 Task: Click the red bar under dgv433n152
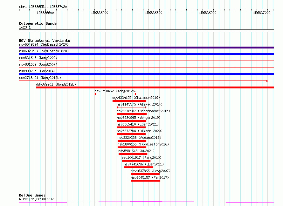pyautogui.click(x=129, y=101)
